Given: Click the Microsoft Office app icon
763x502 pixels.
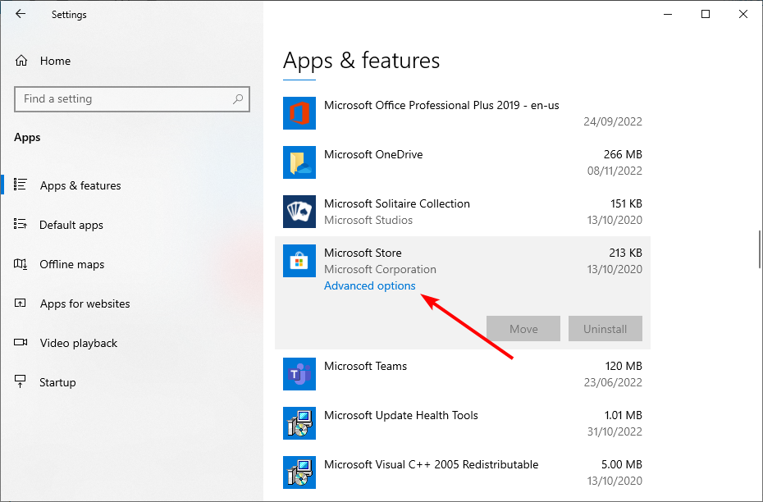Looking at the screenshot, I should (299, 113).
